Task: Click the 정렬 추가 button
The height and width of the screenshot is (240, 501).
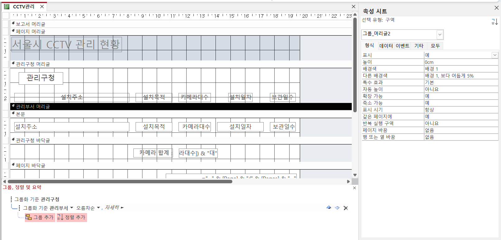Action: [x=72, y=217]
